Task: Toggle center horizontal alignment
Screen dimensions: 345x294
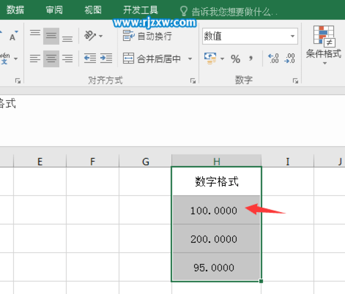Action: pos(51,59)
